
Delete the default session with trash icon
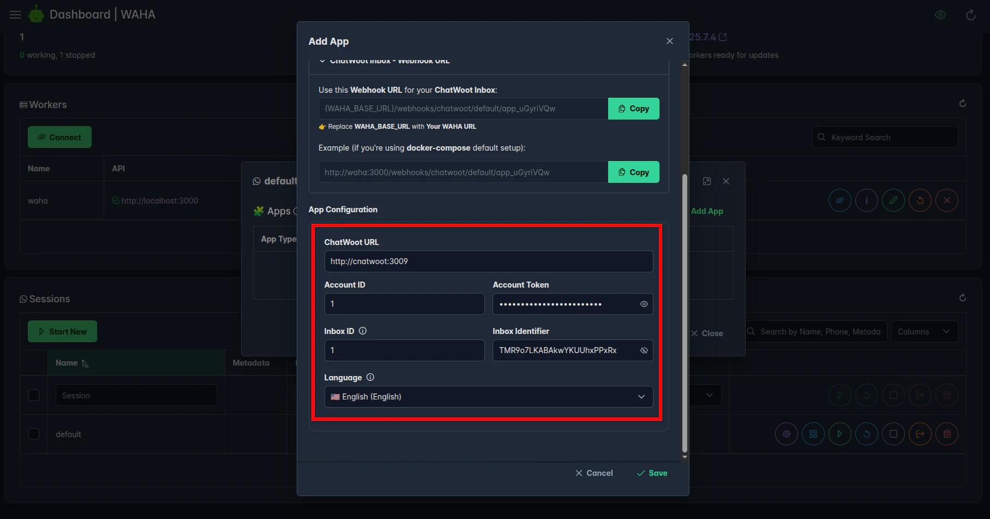tap(947, 434)
